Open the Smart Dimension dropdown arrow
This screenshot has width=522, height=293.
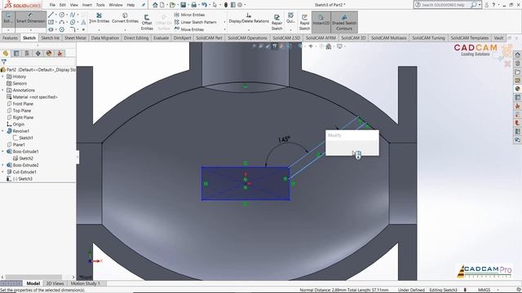click(x=31, y=30)
